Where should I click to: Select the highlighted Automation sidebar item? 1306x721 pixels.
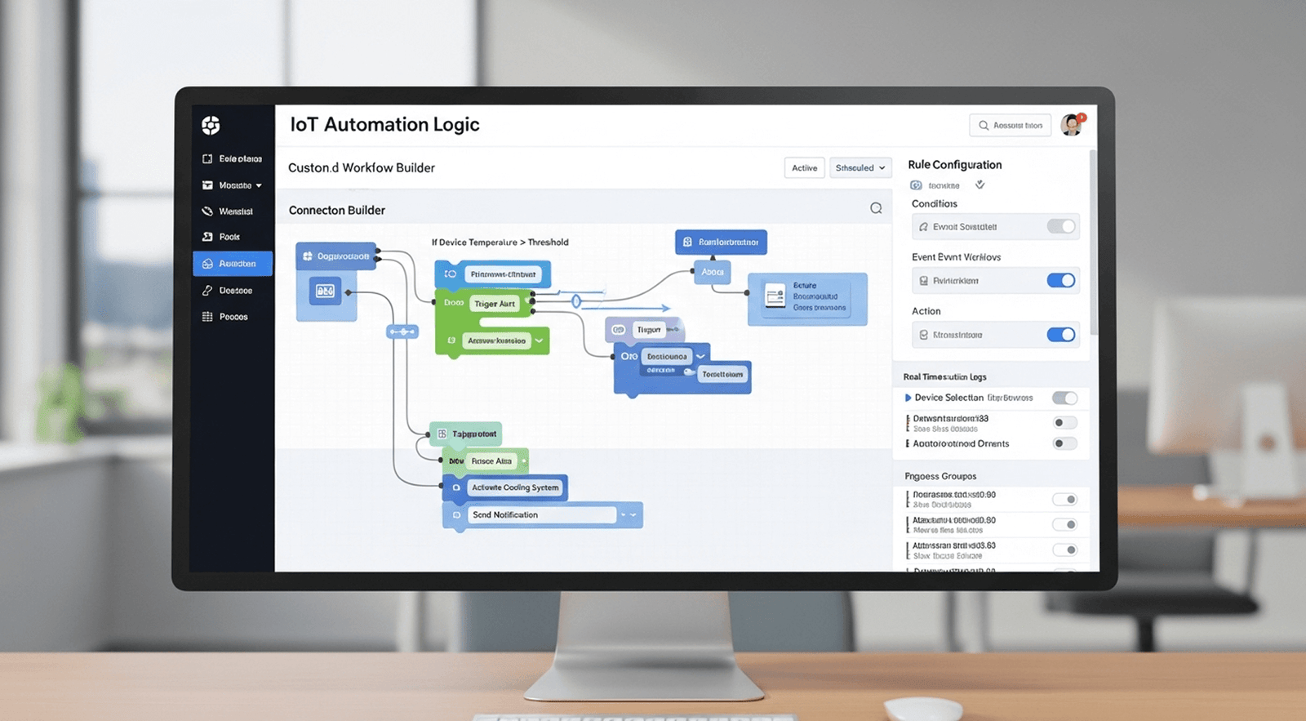pyautogui.click(x=233, y=264)
